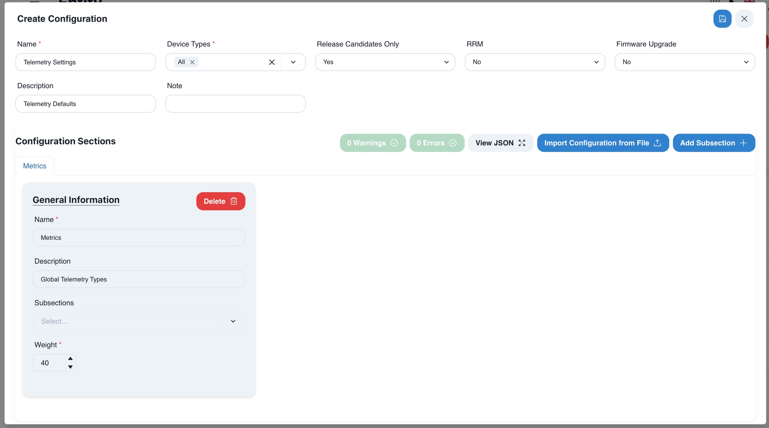The height and width of the screenshot is (428, 769).
Task: Open the RRM dropdown
Action: [x=535, y=62]
